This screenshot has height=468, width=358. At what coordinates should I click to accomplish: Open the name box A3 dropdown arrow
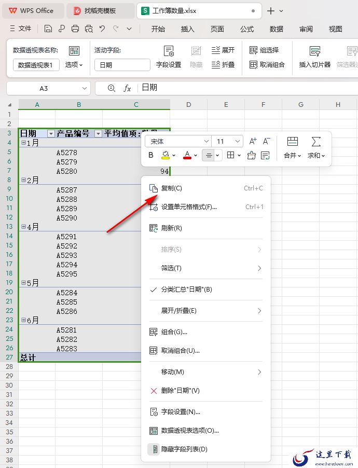point(85,88)
